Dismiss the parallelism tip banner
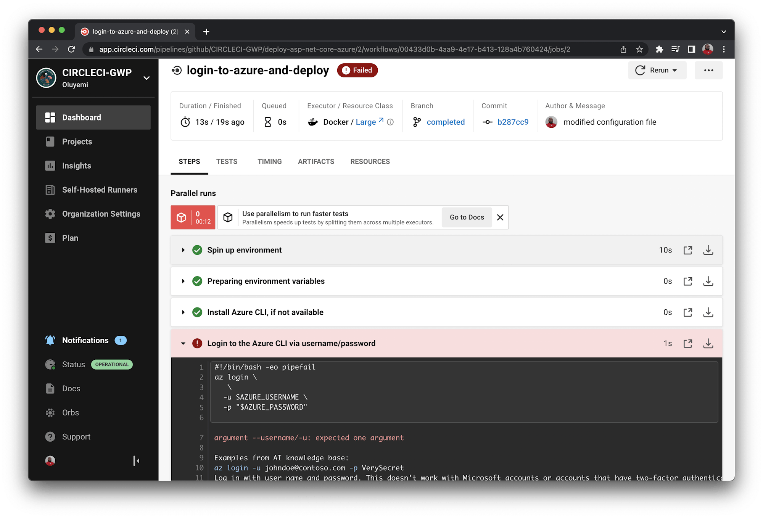 coord(500,217)
